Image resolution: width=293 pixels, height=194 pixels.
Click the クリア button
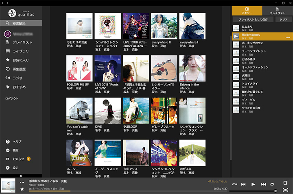(x=284, y=20)
